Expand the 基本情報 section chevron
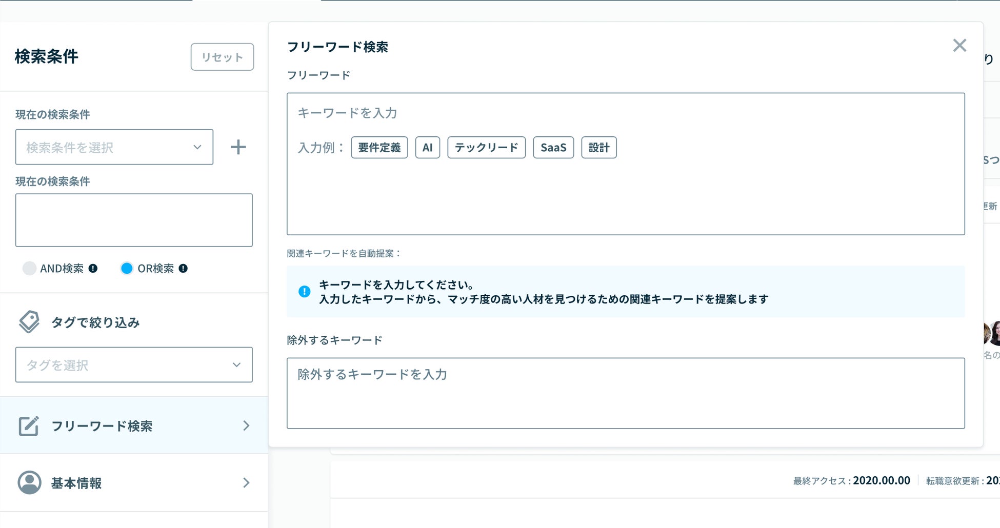1000x528 pixels. tap(246, 482)
